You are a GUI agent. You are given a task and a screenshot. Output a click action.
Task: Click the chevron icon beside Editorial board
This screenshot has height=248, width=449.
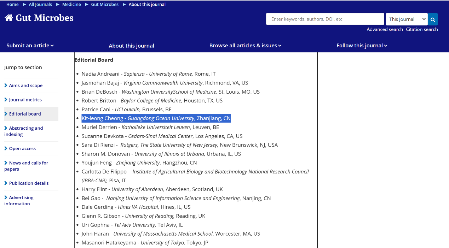6,114
